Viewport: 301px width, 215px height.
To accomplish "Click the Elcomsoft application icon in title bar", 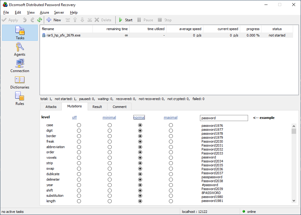I will click(5, 5).
